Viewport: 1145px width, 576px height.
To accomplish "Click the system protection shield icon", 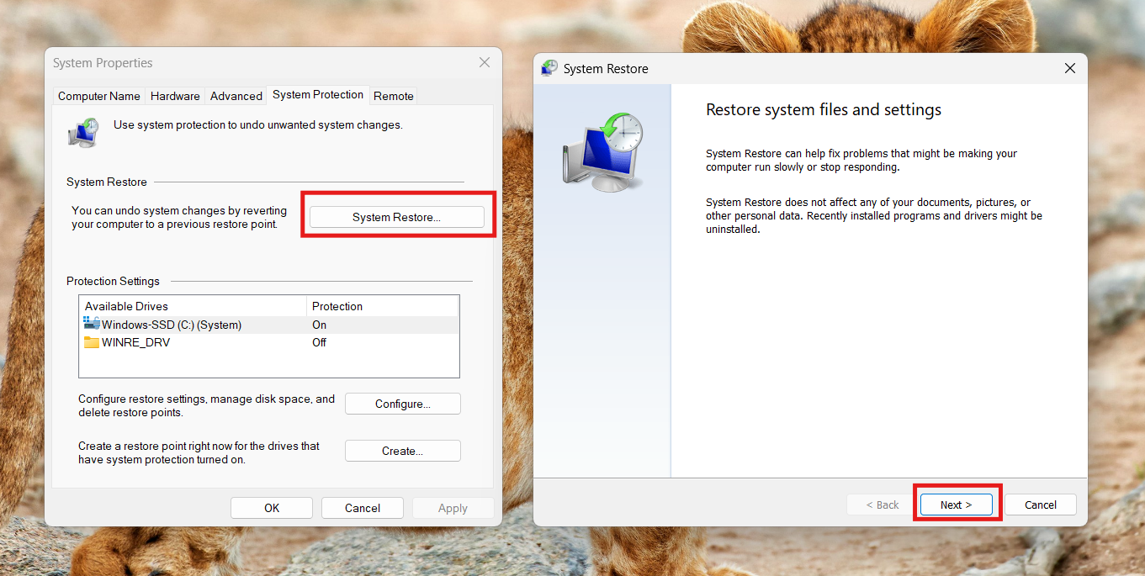I will tap(82, 132).
